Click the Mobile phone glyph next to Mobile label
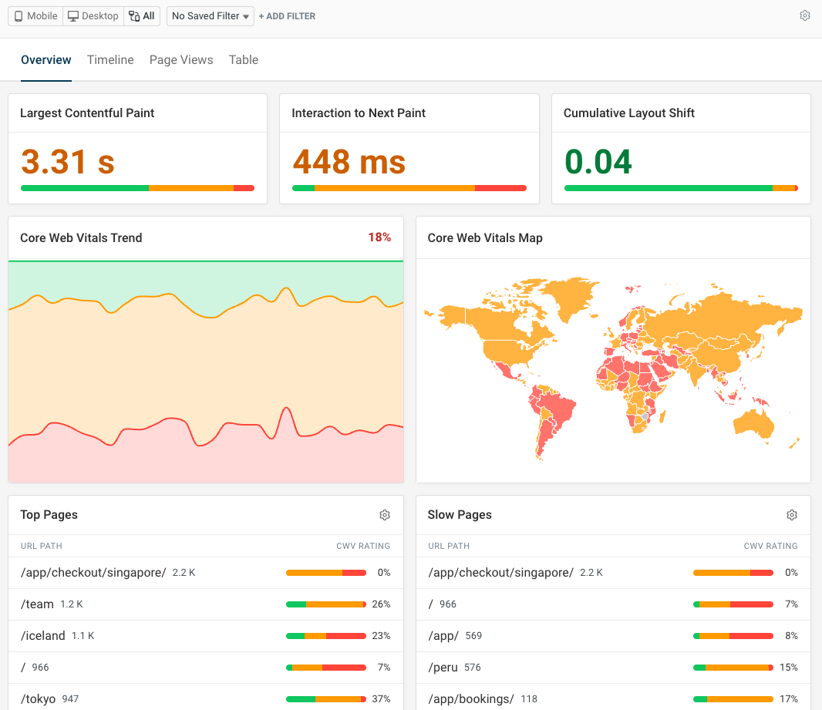Viewport: 822px width, 710px height. [18, 15]
